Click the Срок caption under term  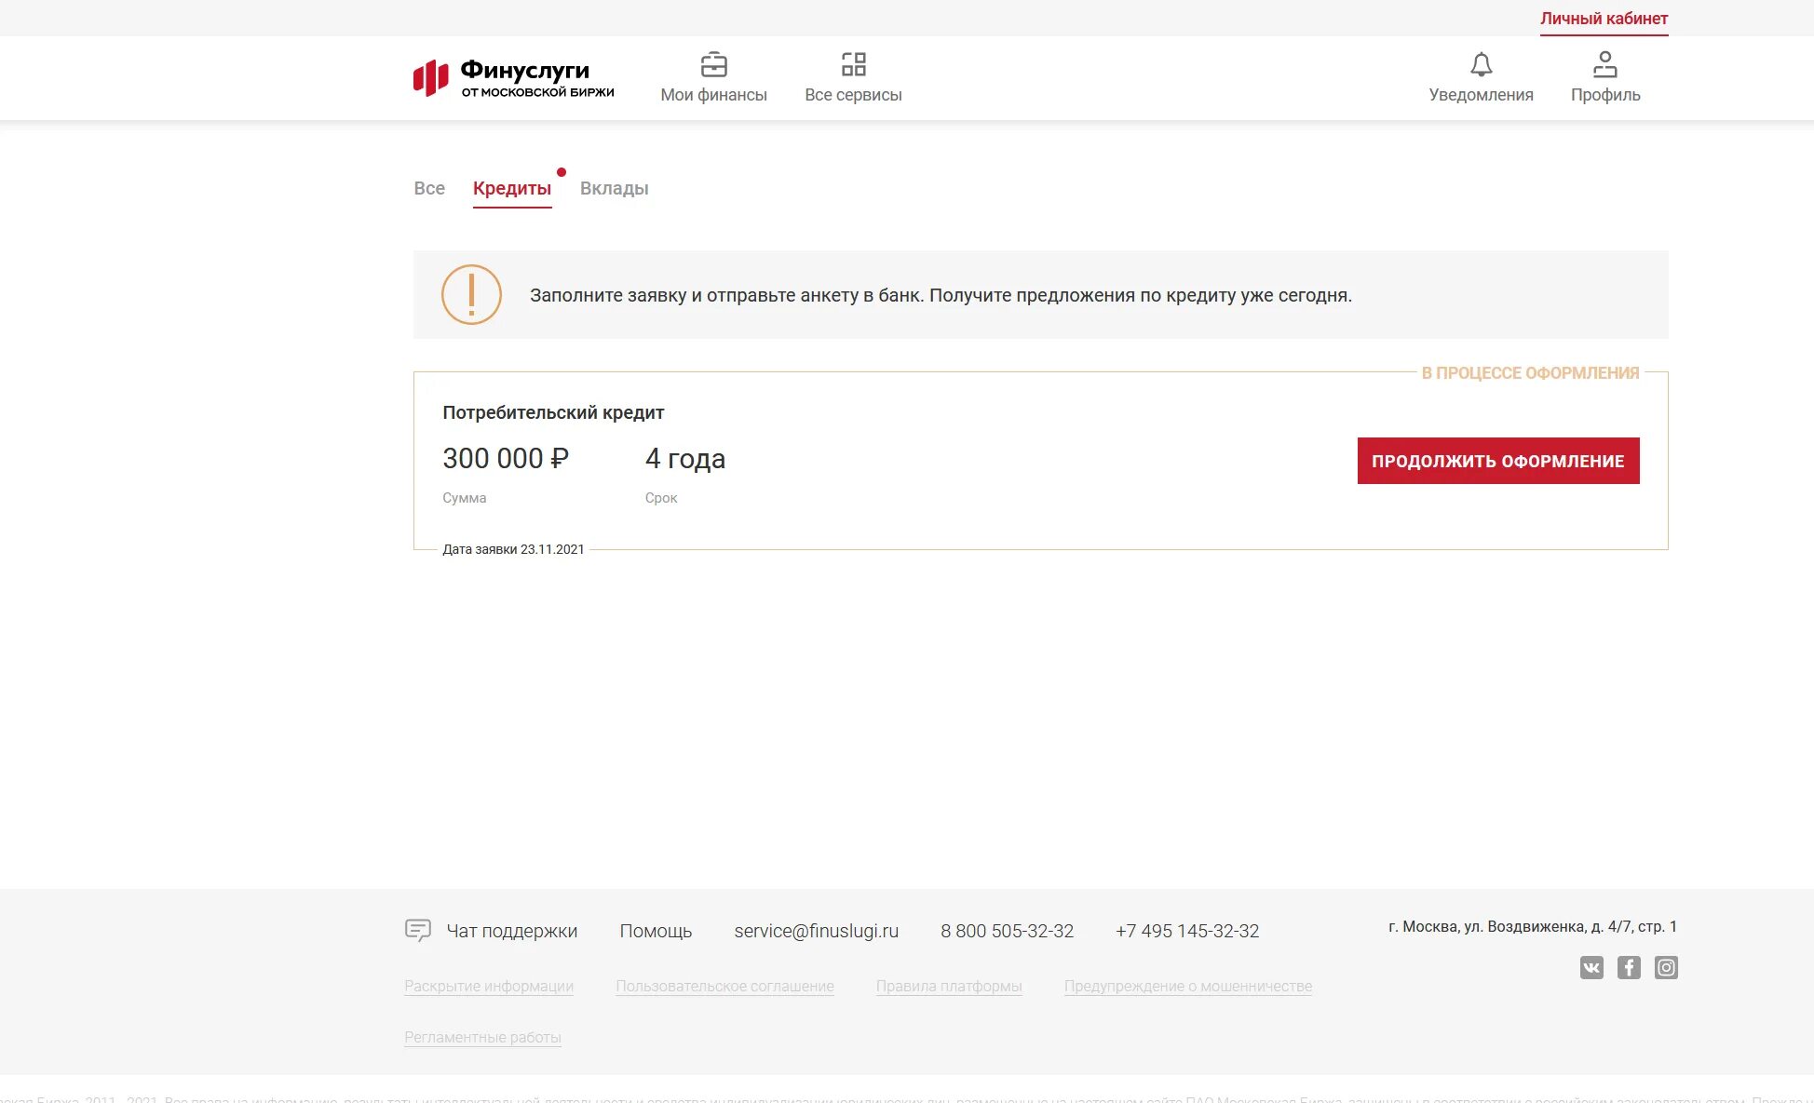(661, 498)
